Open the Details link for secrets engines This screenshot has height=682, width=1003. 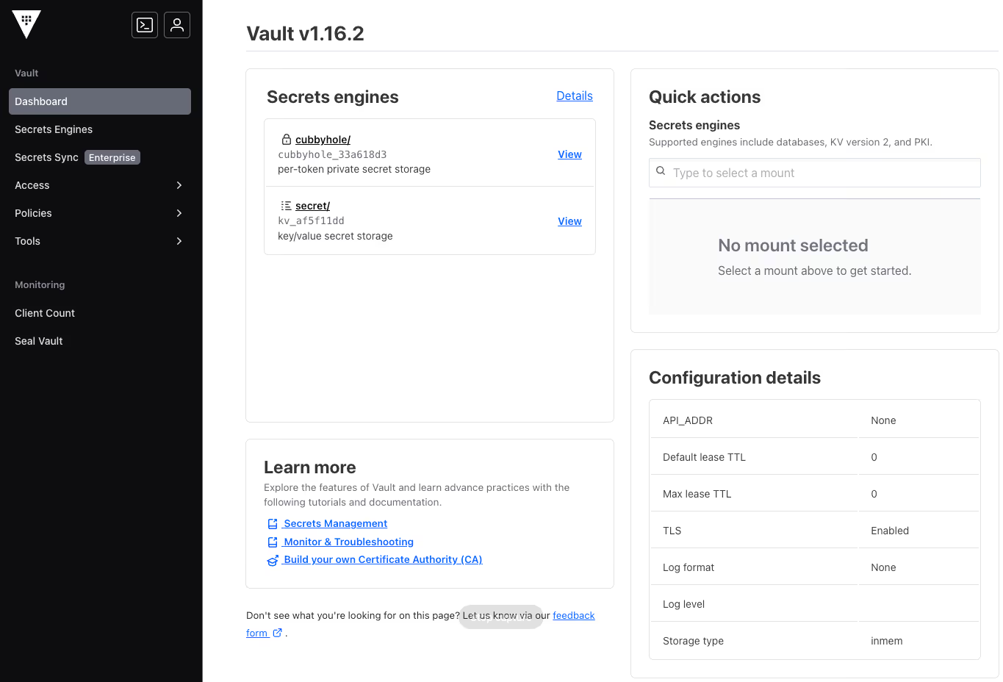[574, 96]
